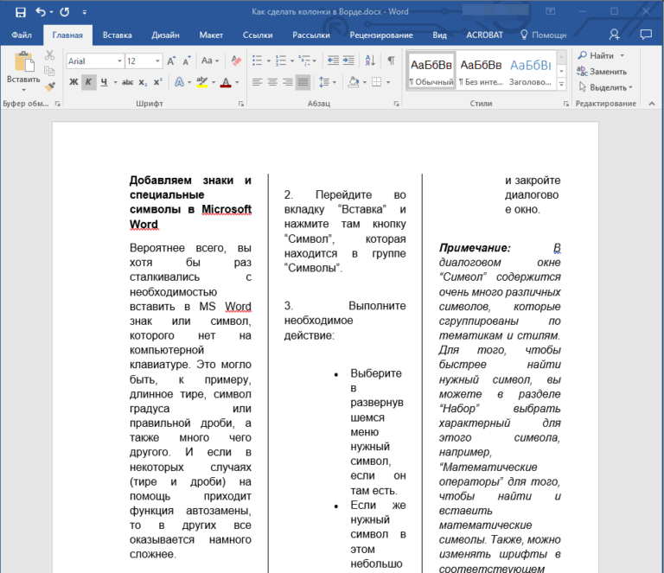Screen dimensions: 664x573
Task: Open the font size dropdown
Action: 157,61
